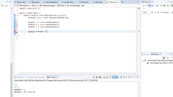
Task: Clear the Console output
Action: [104, 77]
